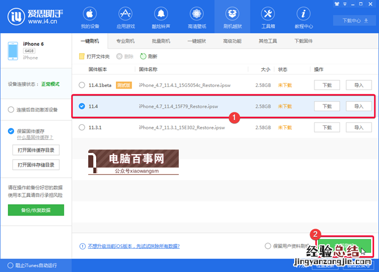The width and height of the screenshot is (379, 272).
Task: Download the 11.4.1beta firmware
Action: pos(327,85)
